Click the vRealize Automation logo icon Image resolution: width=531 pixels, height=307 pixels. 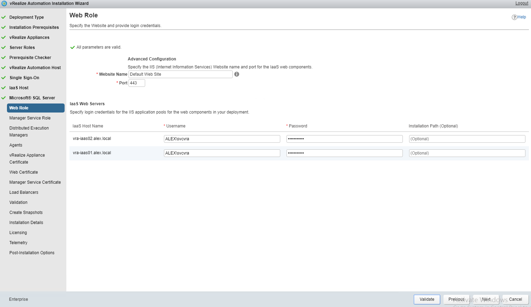pos(4,3)
